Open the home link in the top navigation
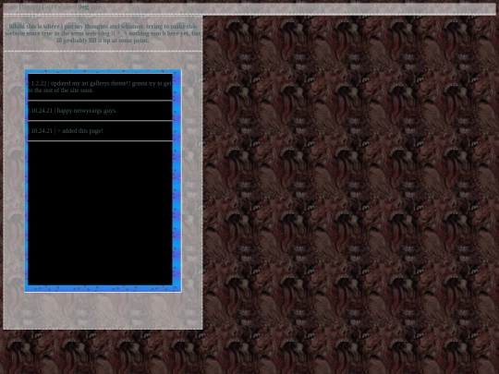Image resolution: width=499 pixels, height=374 pixels. click(10, 6)
